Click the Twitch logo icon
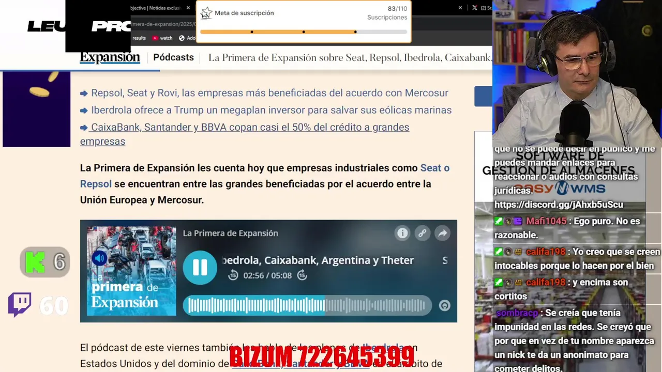The width and height of the screenshot is (662, 372). click(x=19, y=305)
